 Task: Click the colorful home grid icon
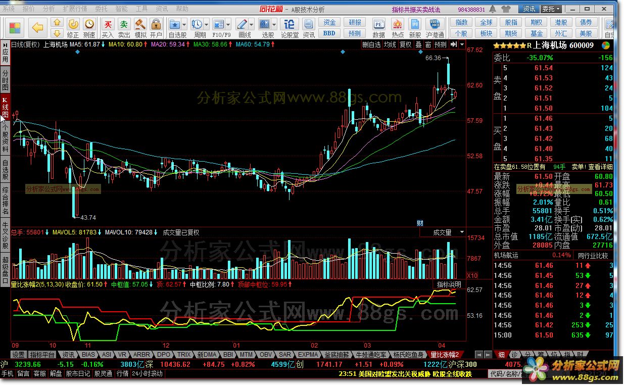[x=15, y=28]
